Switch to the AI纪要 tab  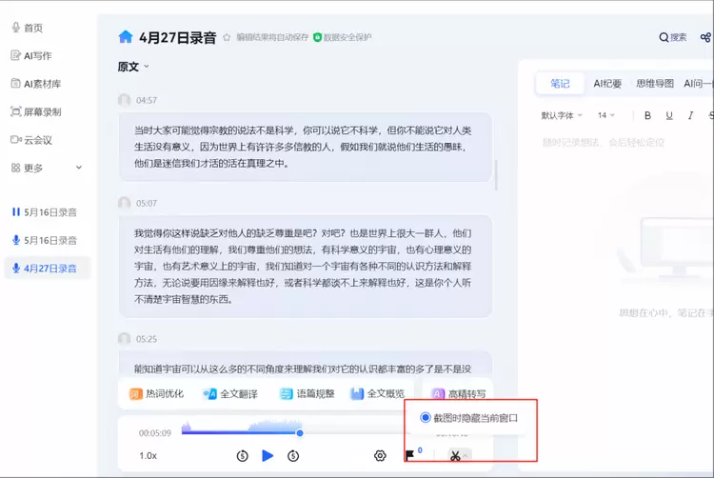click(x=607, y=84)
